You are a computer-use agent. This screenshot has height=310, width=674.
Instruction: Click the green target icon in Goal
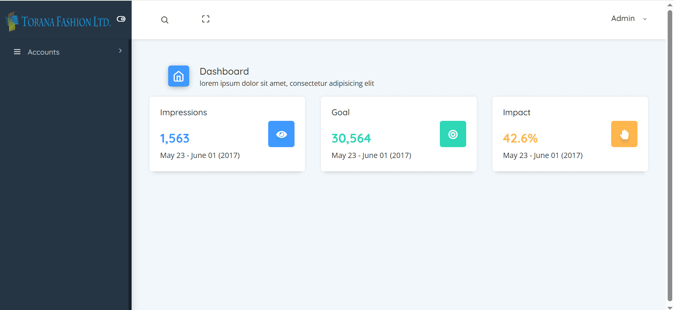[x=453, y=134]
